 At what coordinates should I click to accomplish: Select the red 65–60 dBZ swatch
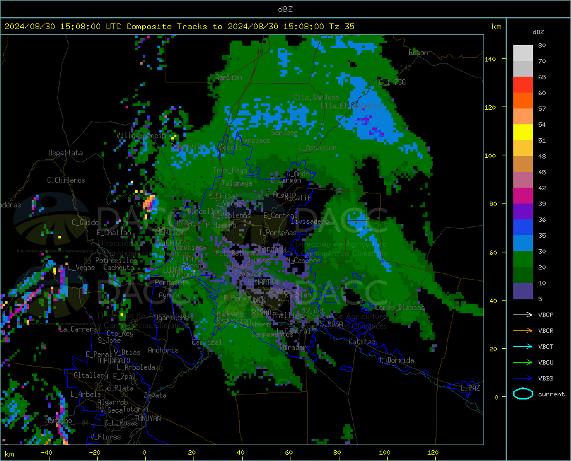523,85
